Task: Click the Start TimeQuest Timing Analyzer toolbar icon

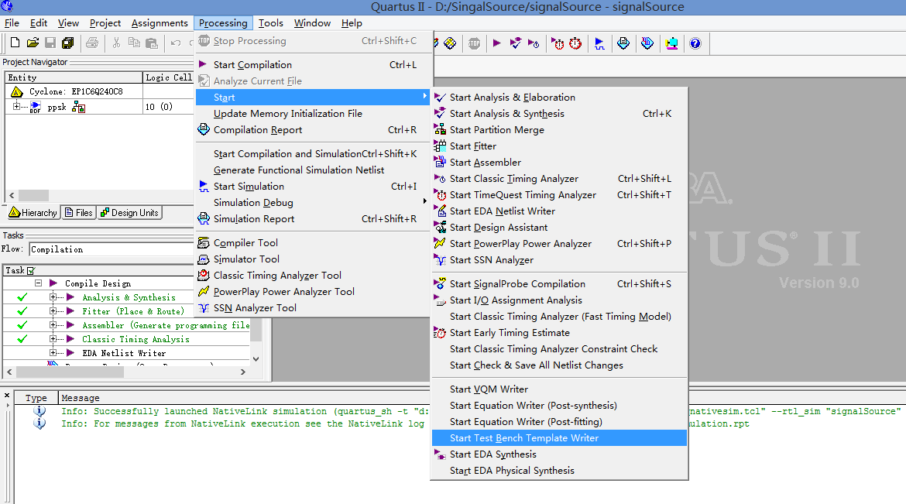Action: coord(558,43)
